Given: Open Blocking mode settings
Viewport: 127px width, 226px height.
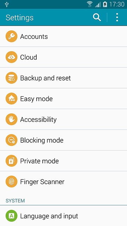Looking at the screenshot, I should click(x=64, y=140).
